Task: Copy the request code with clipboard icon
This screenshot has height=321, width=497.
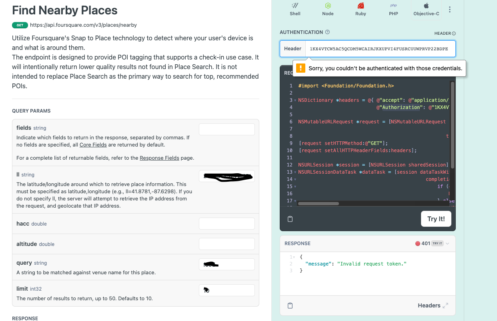Action: (x=291, y=219)
